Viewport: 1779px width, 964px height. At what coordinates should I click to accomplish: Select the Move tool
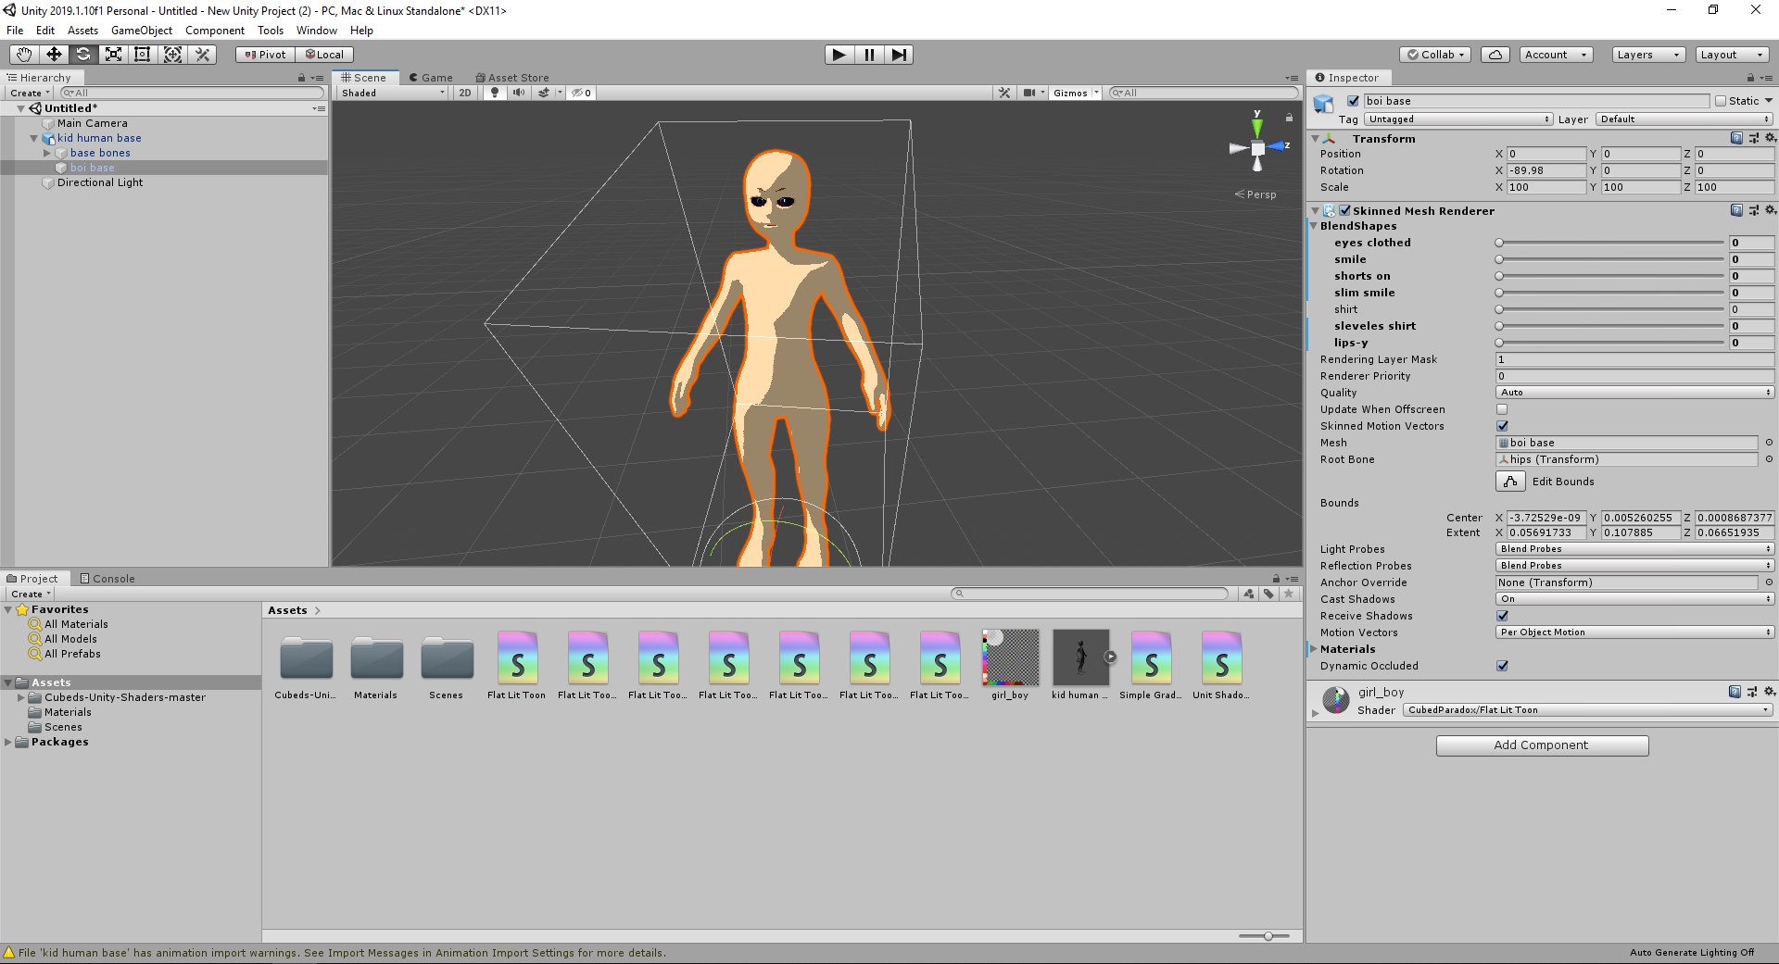(54, 55)
